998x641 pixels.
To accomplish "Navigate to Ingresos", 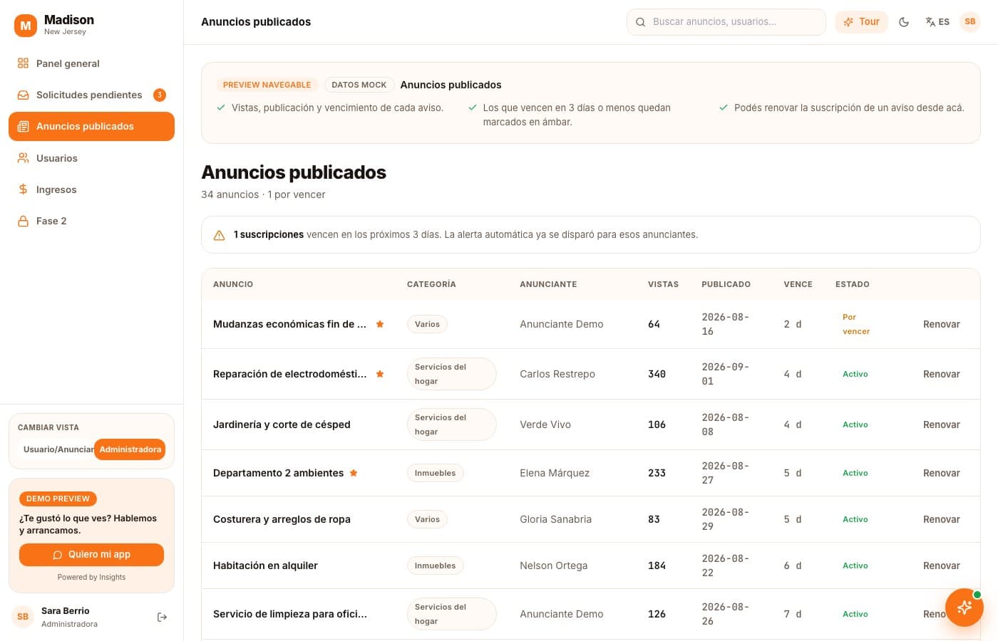I will tap(91, 189).
